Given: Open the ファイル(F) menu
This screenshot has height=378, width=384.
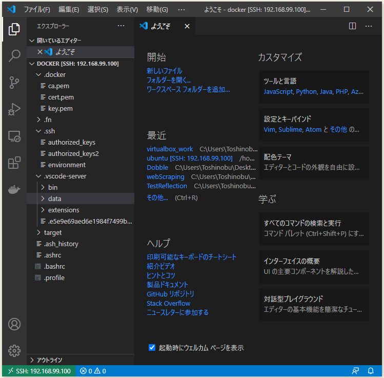Looking at the screenshot, I should (37, 10).
